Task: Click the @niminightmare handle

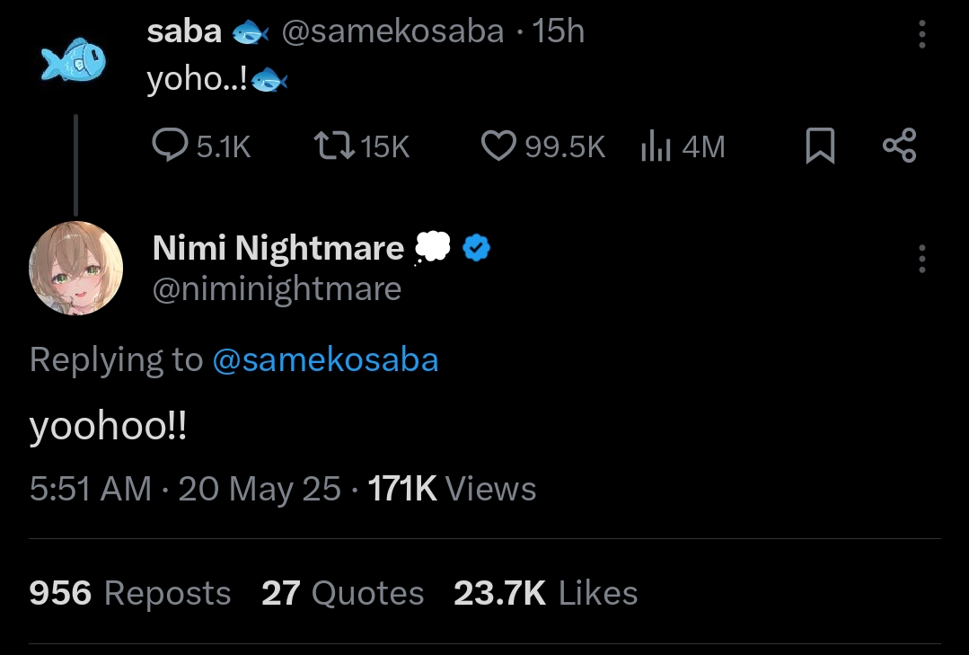Action: point(277,289)
